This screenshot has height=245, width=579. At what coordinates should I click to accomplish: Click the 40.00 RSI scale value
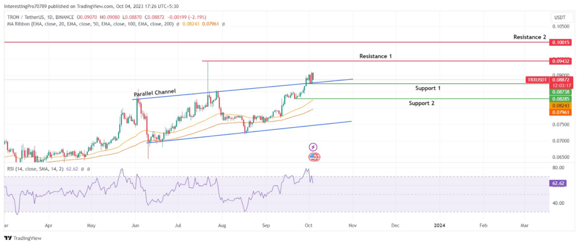(558, 203)
